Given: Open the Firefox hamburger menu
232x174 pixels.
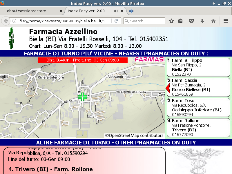Looking at the screenshot, I should 226,21.
